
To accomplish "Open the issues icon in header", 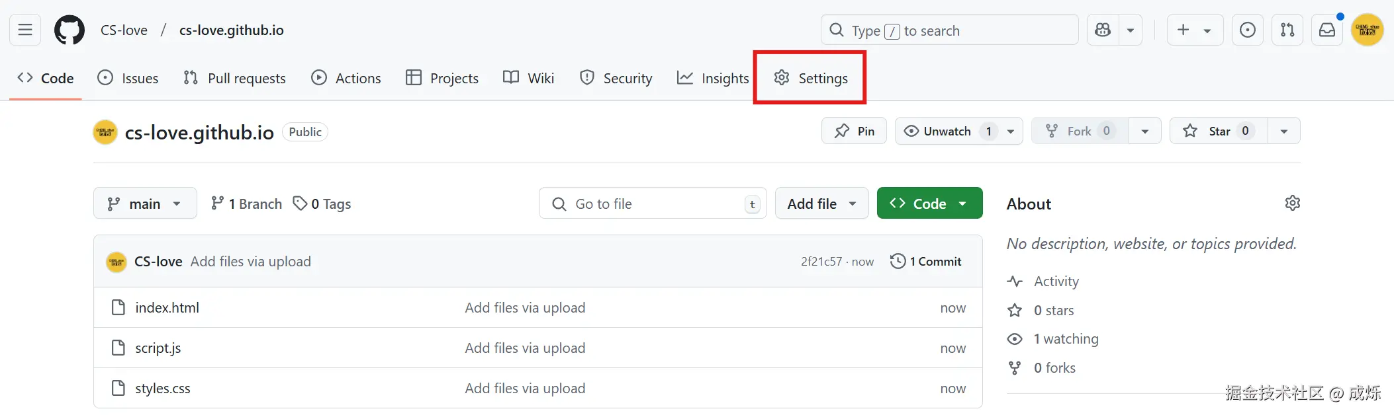I will [1247, 30].
